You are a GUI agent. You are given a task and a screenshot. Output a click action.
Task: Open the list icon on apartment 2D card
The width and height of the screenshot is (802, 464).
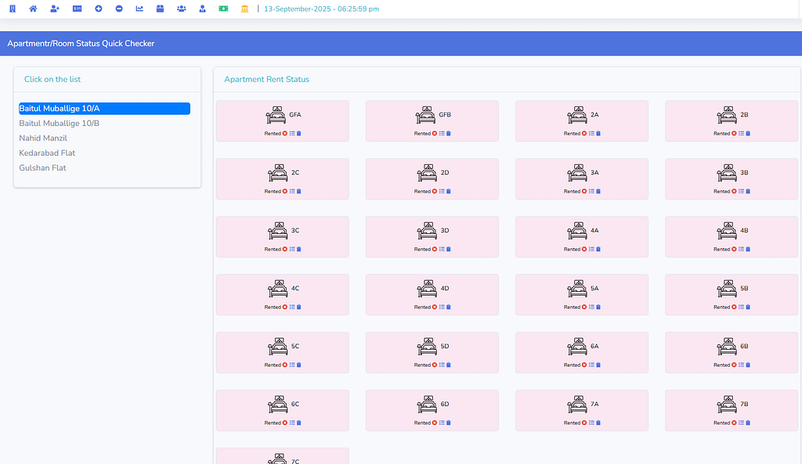442,191
